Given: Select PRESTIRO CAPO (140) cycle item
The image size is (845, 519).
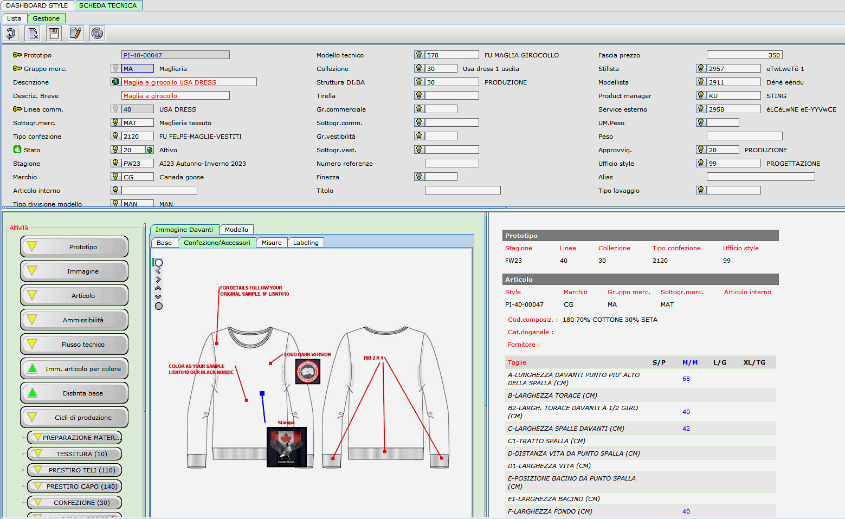Looking at the screenshot, I should [75, 486].
